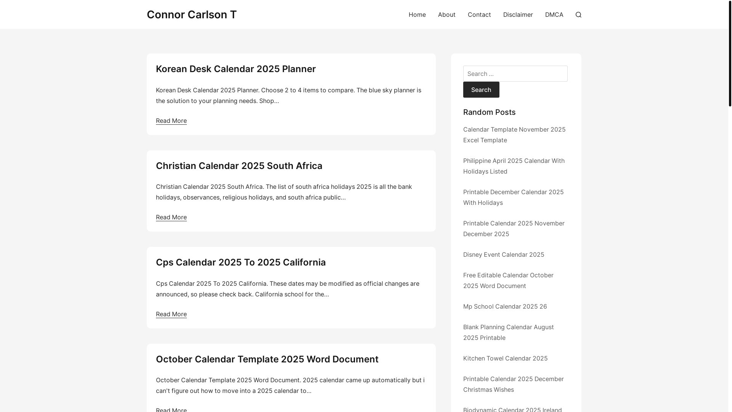Image resolution: width=732 pixels, height=412 pixels.
Task: Read More under Cps Calendar post
Action: (171, 314)
